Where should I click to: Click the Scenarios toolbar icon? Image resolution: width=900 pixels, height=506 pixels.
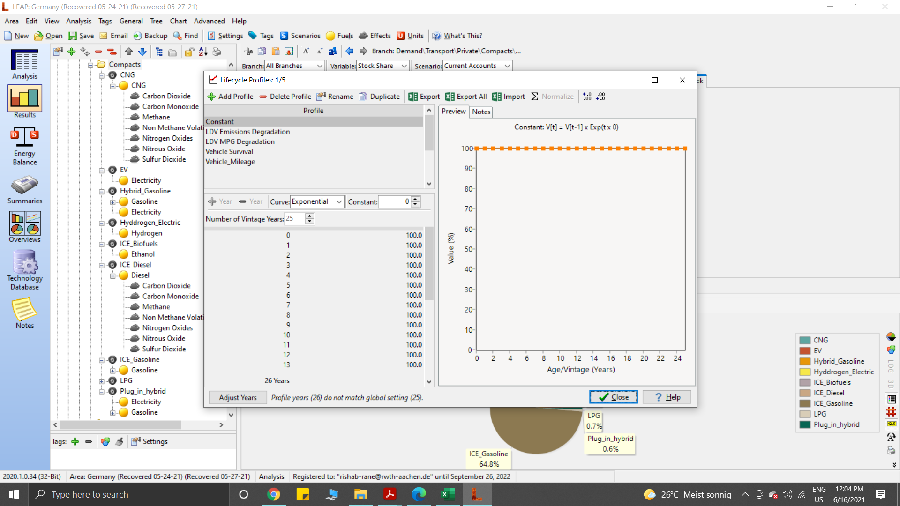pos(300,36)
